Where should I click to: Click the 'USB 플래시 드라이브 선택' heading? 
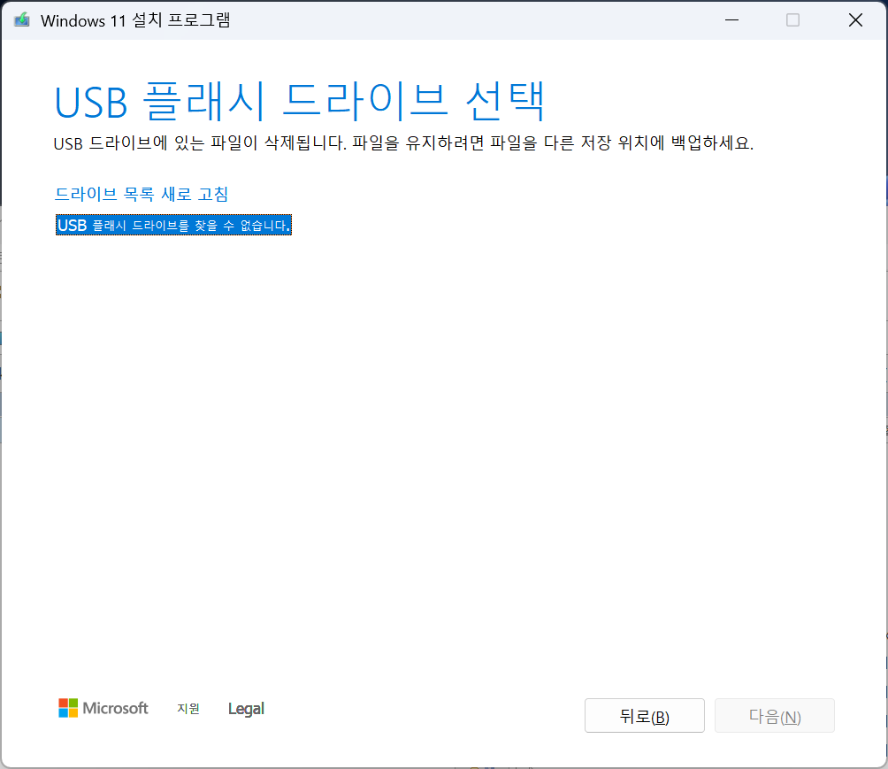300,102
